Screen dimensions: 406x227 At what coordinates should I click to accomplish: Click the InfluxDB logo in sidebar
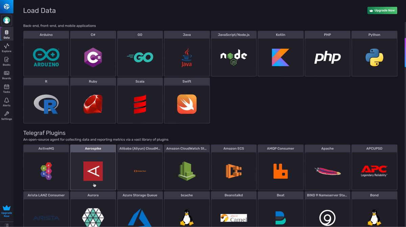(x=6, y=6)
